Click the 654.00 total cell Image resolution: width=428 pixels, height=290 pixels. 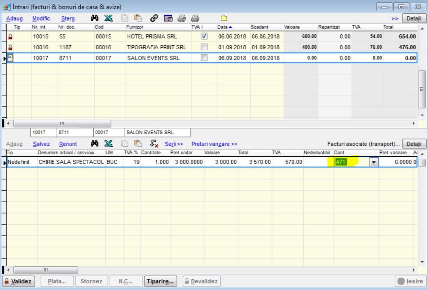(x=400, y=36)
